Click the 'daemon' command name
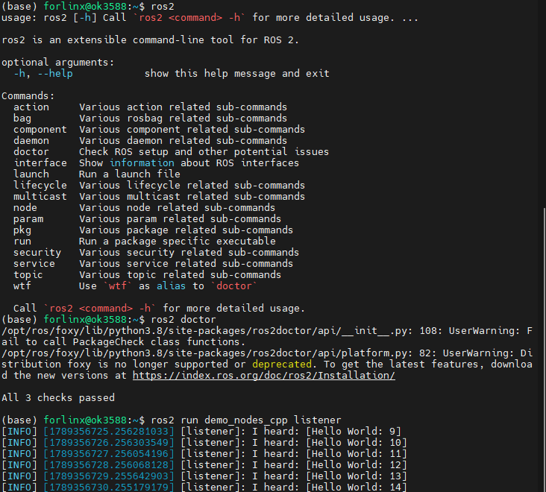The width and height of the screenshot is (546, 492). [31, 141]
